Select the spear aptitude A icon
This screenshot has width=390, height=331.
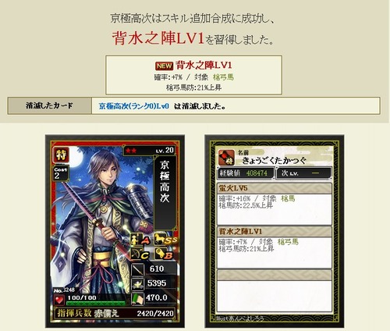point(140,240)
